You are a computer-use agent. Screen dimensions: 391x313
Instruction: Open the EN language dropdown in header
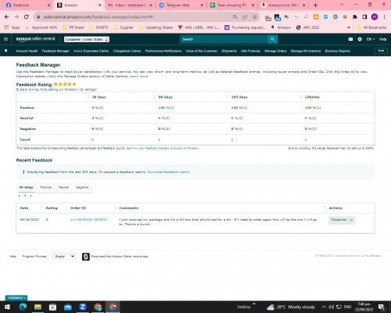(x=371, y=39)
